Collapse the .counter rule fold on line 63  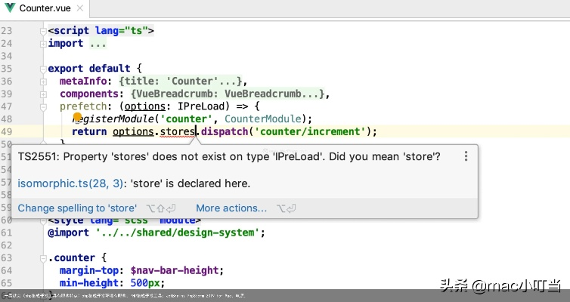point(42,258)
